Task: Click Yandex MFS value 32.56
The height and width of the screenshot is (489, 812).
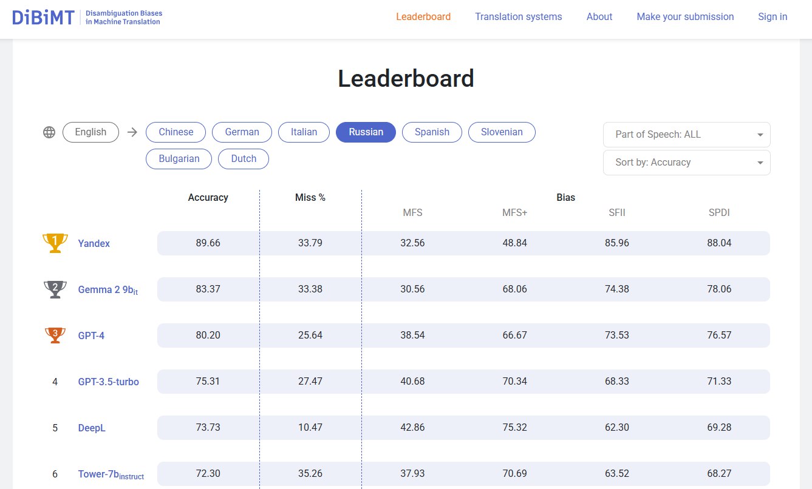Action: tap(413, 243)
